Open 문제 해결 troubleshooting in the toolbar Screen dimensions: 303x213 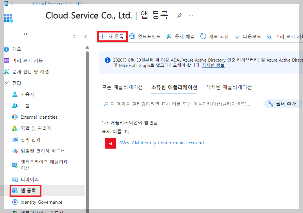coord(180,36)
